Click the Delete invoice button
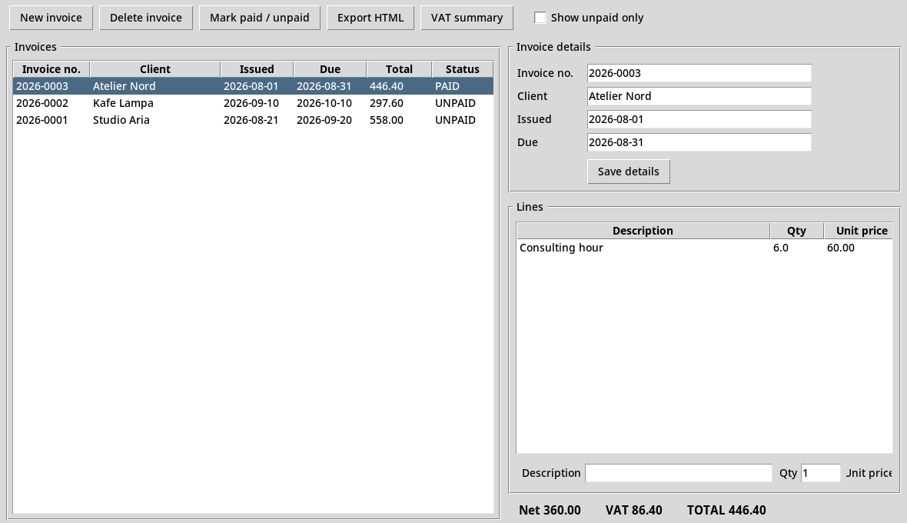The height and width of the screenshot is (523, 907). [146, 18]
